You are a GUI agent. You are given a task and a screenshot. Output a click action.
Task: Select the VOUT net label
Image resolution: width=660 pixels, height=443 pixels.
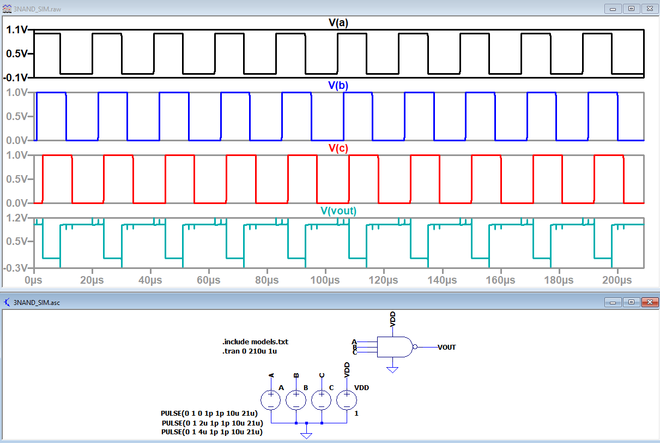(x=446, y=347)
